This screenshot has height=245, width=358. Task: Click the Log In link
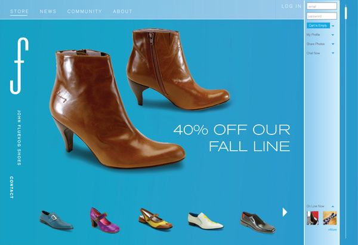(x=291, y=6)
